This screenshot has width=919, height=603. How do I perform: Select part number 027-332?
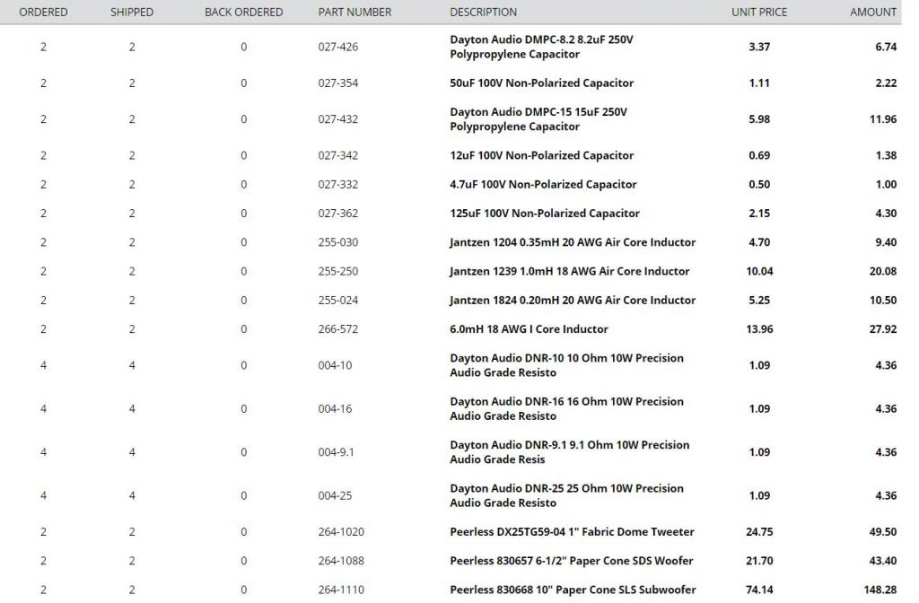click(338, 185)
